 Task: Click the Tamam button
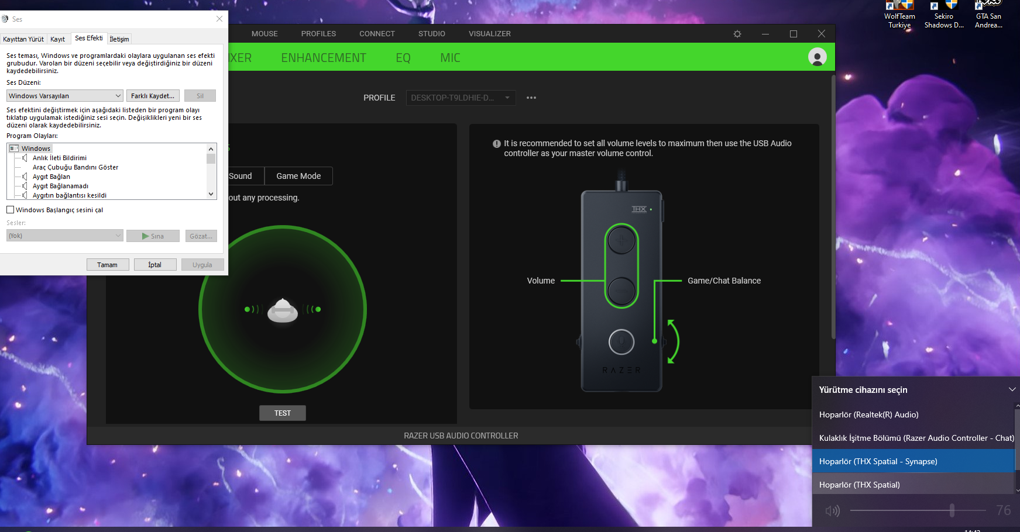[x=107, y=265]
